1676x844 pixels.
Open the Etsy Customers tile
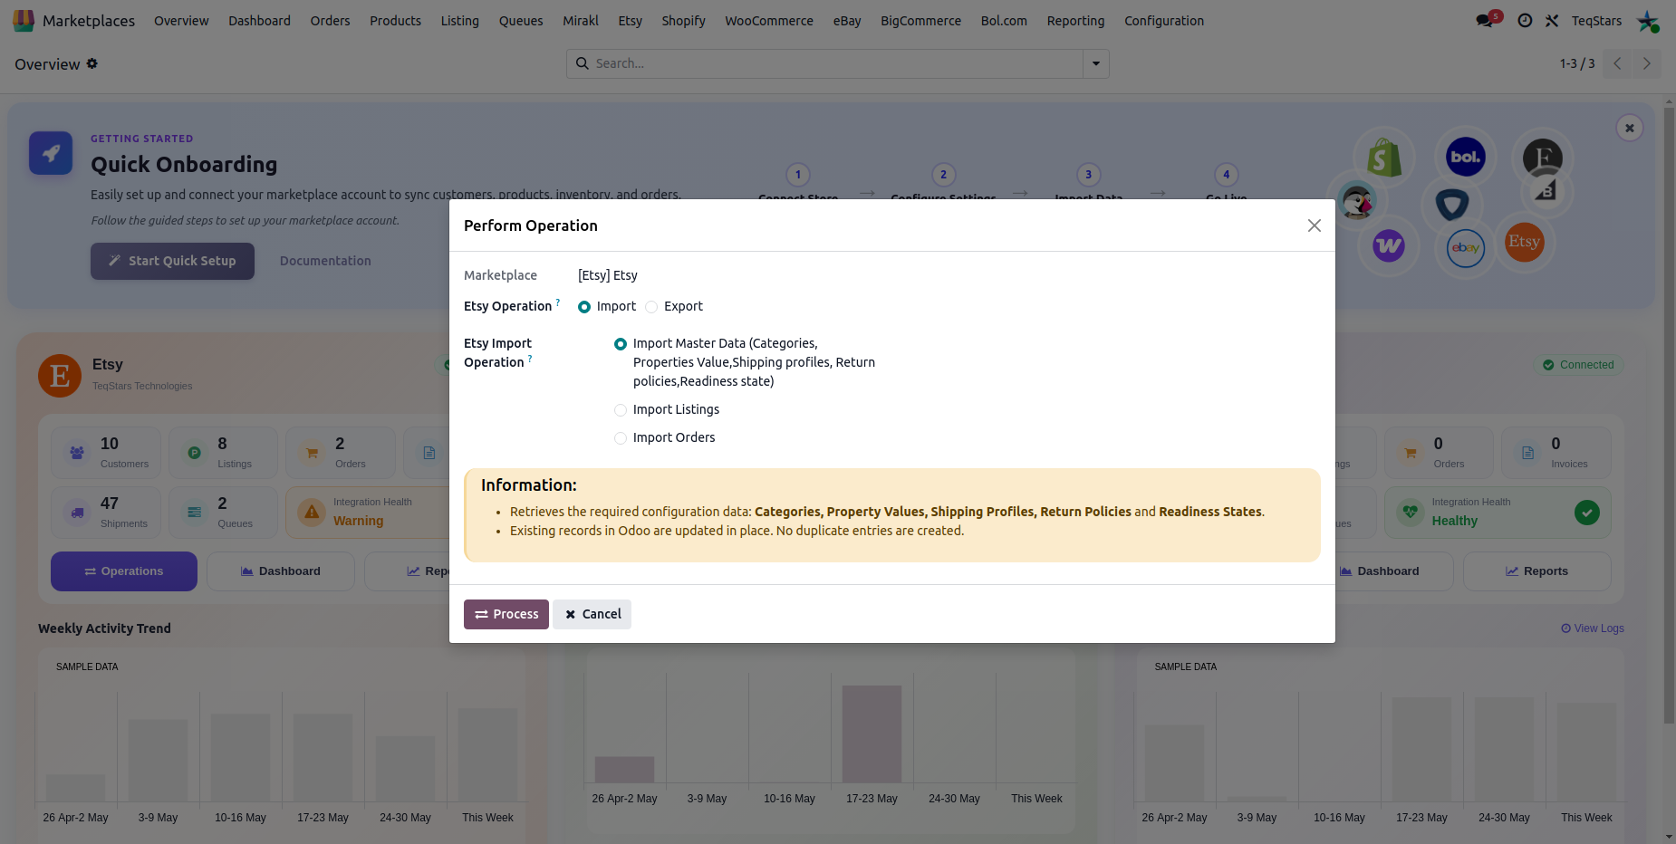106,453
